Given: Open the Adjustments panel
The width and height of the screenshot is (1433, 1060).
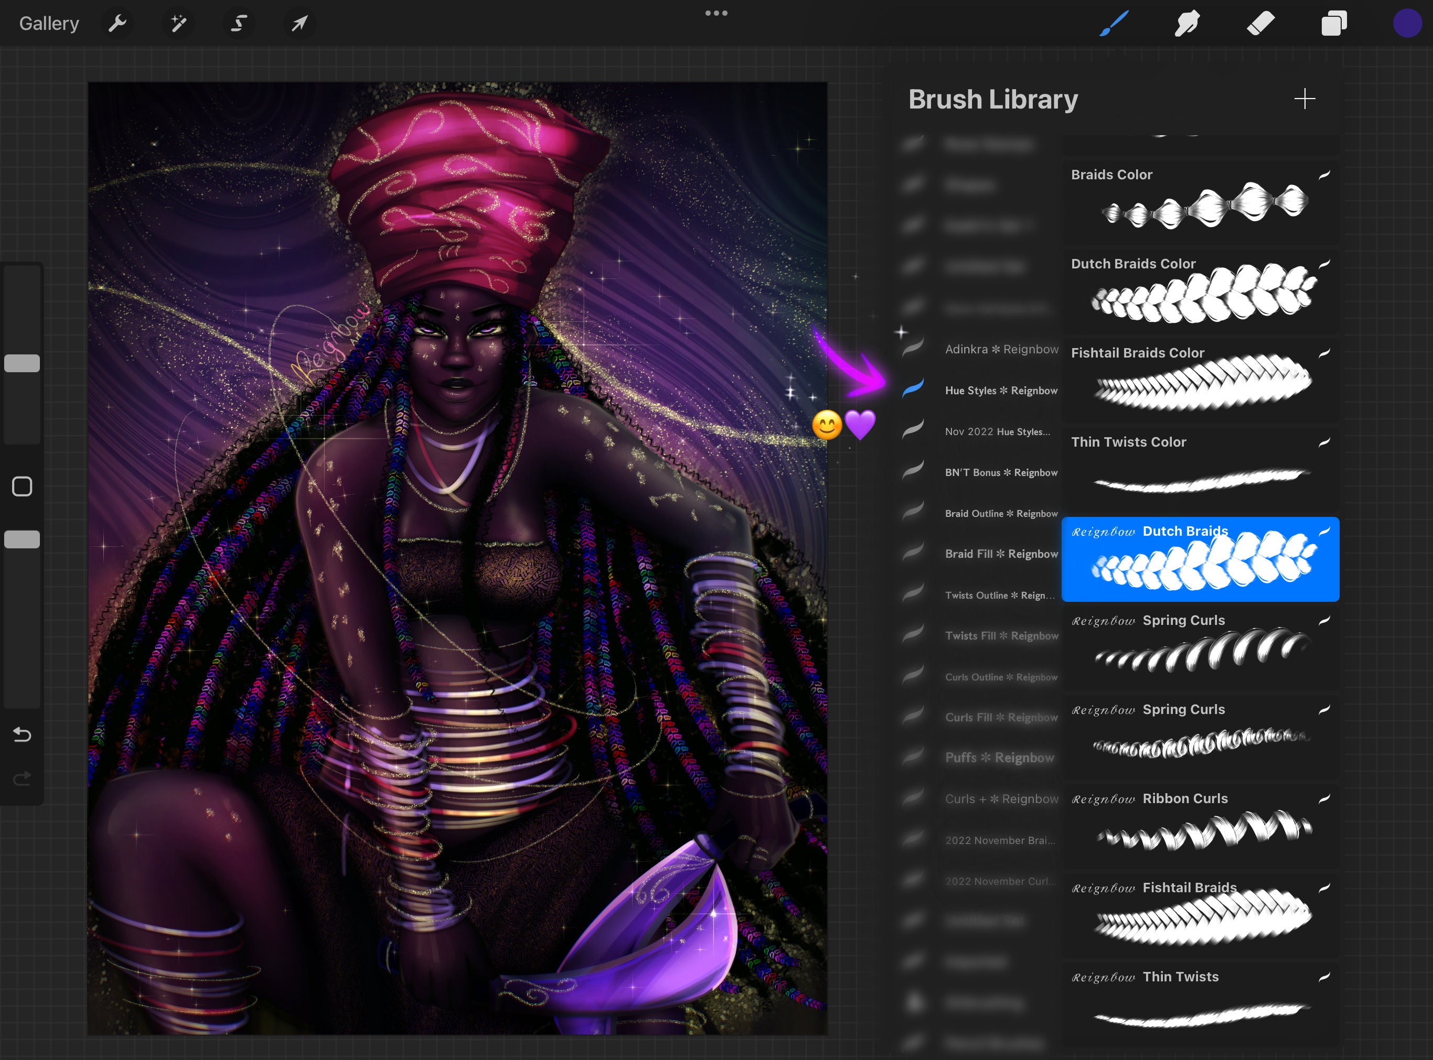Looking at the screenshot, I should point(178,23).
